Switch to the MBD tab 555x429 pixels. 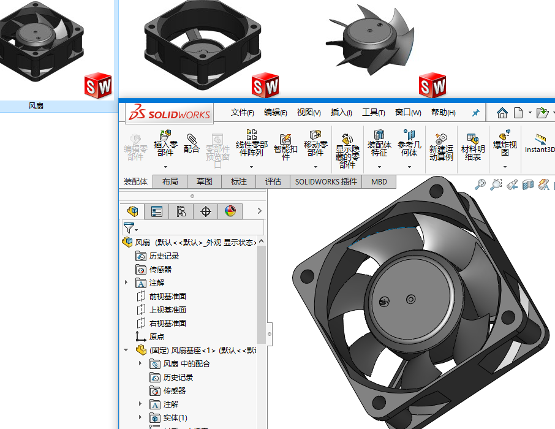tap(379, 181)
